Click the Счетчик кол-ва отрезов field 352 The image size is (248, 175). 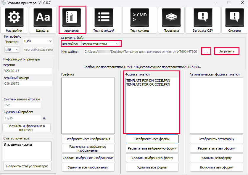22,105
